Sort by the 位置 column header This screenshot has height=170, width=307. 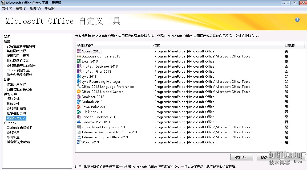click(217, 45)
